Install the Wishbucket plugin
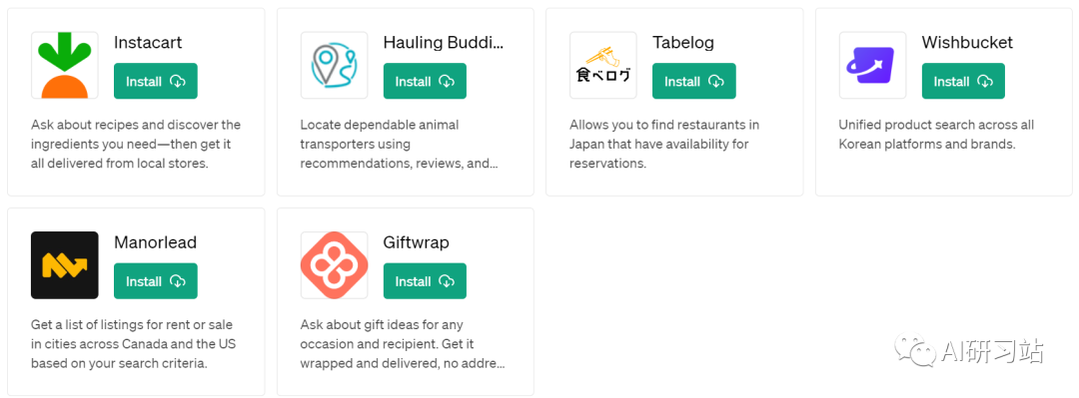This screenshot has width=1079, height=398. (x=963, y=81)
